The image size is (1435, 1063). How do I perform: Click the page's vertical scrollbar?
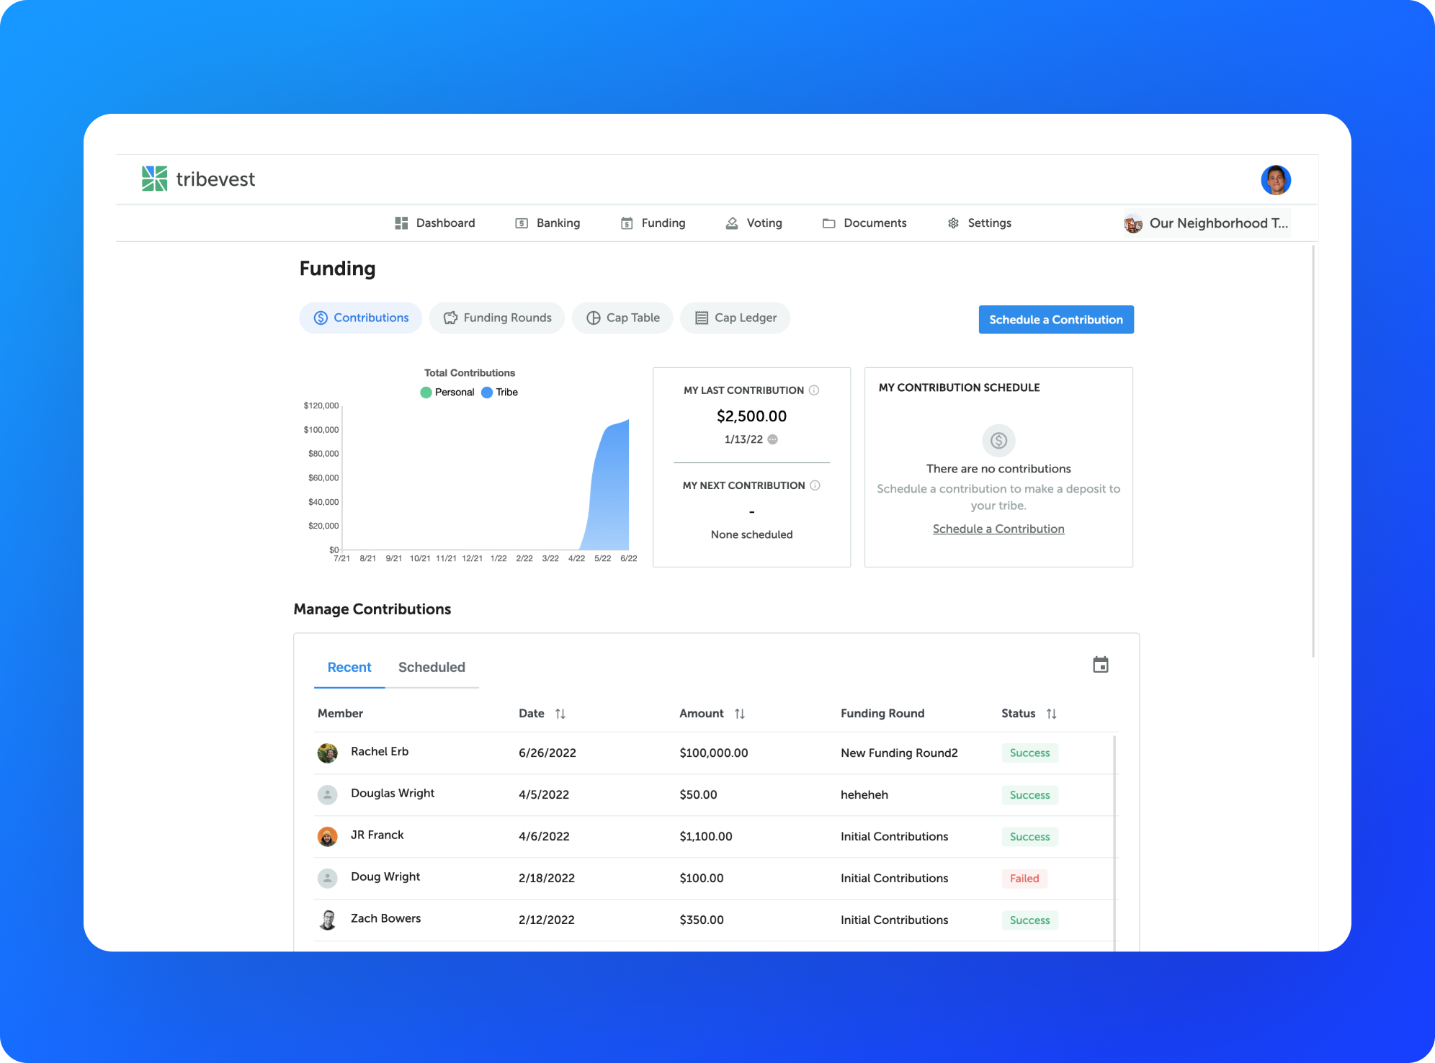pos(1313,451)
